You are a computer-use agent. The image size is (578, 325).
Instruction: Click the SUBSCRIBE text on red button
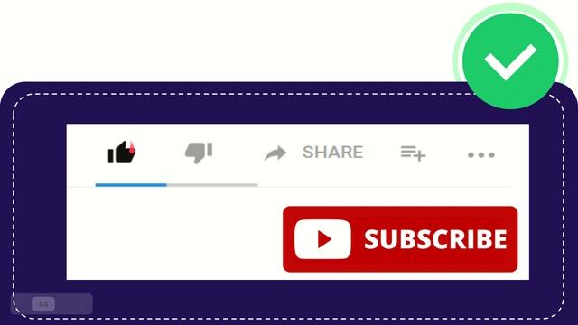click(435, 239)
